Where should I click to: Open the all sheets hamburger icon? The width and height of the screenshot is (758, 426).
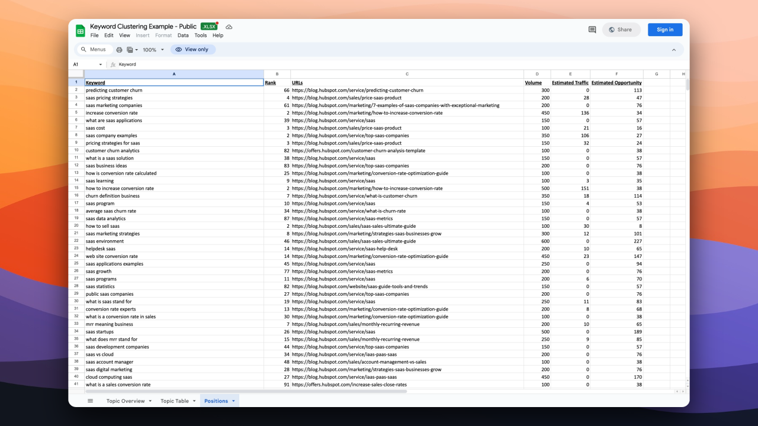click(x=90, y=401)
